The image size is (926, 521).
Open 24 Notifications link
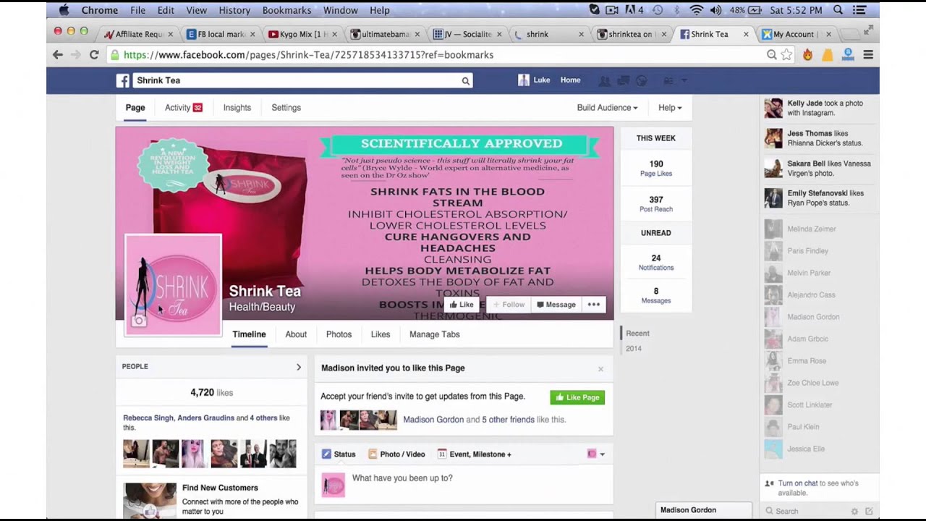[x=656, y=262]
